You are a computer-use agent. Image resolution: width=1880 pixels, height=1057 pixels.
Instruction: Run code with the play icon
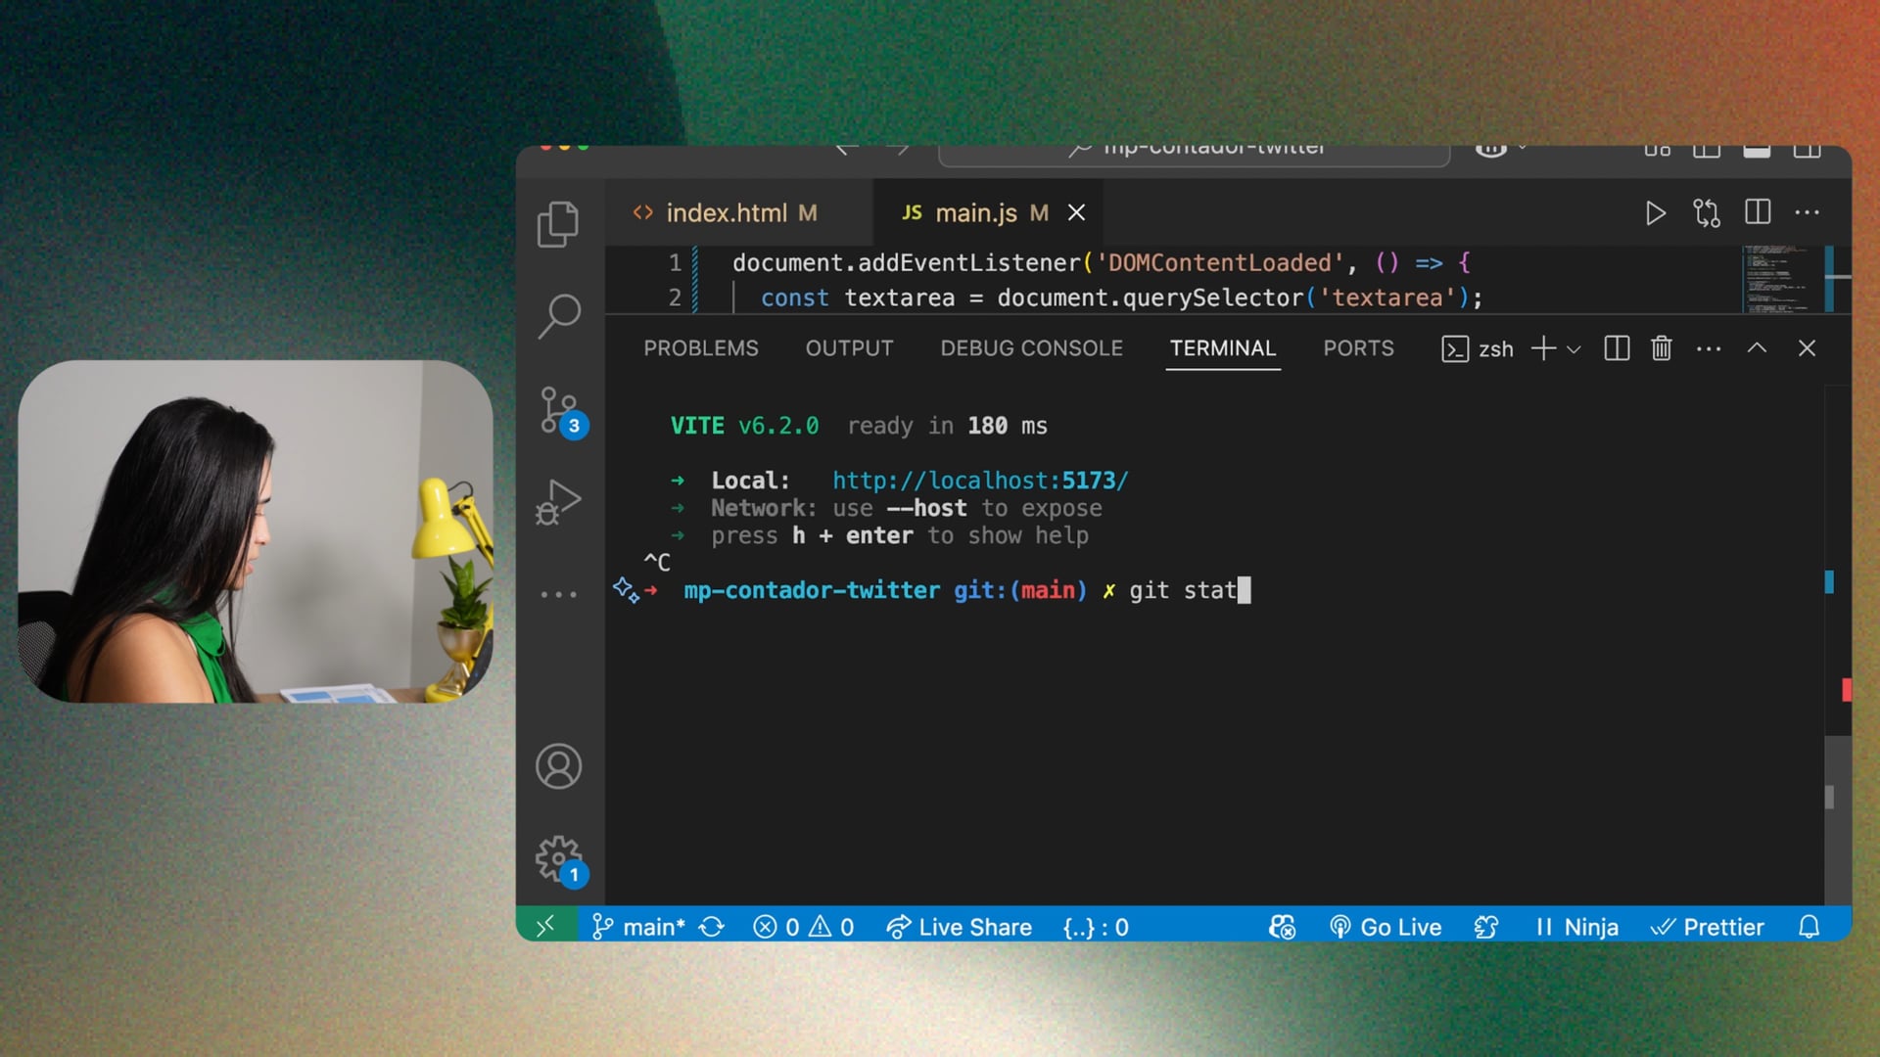tap(1655, 213)
